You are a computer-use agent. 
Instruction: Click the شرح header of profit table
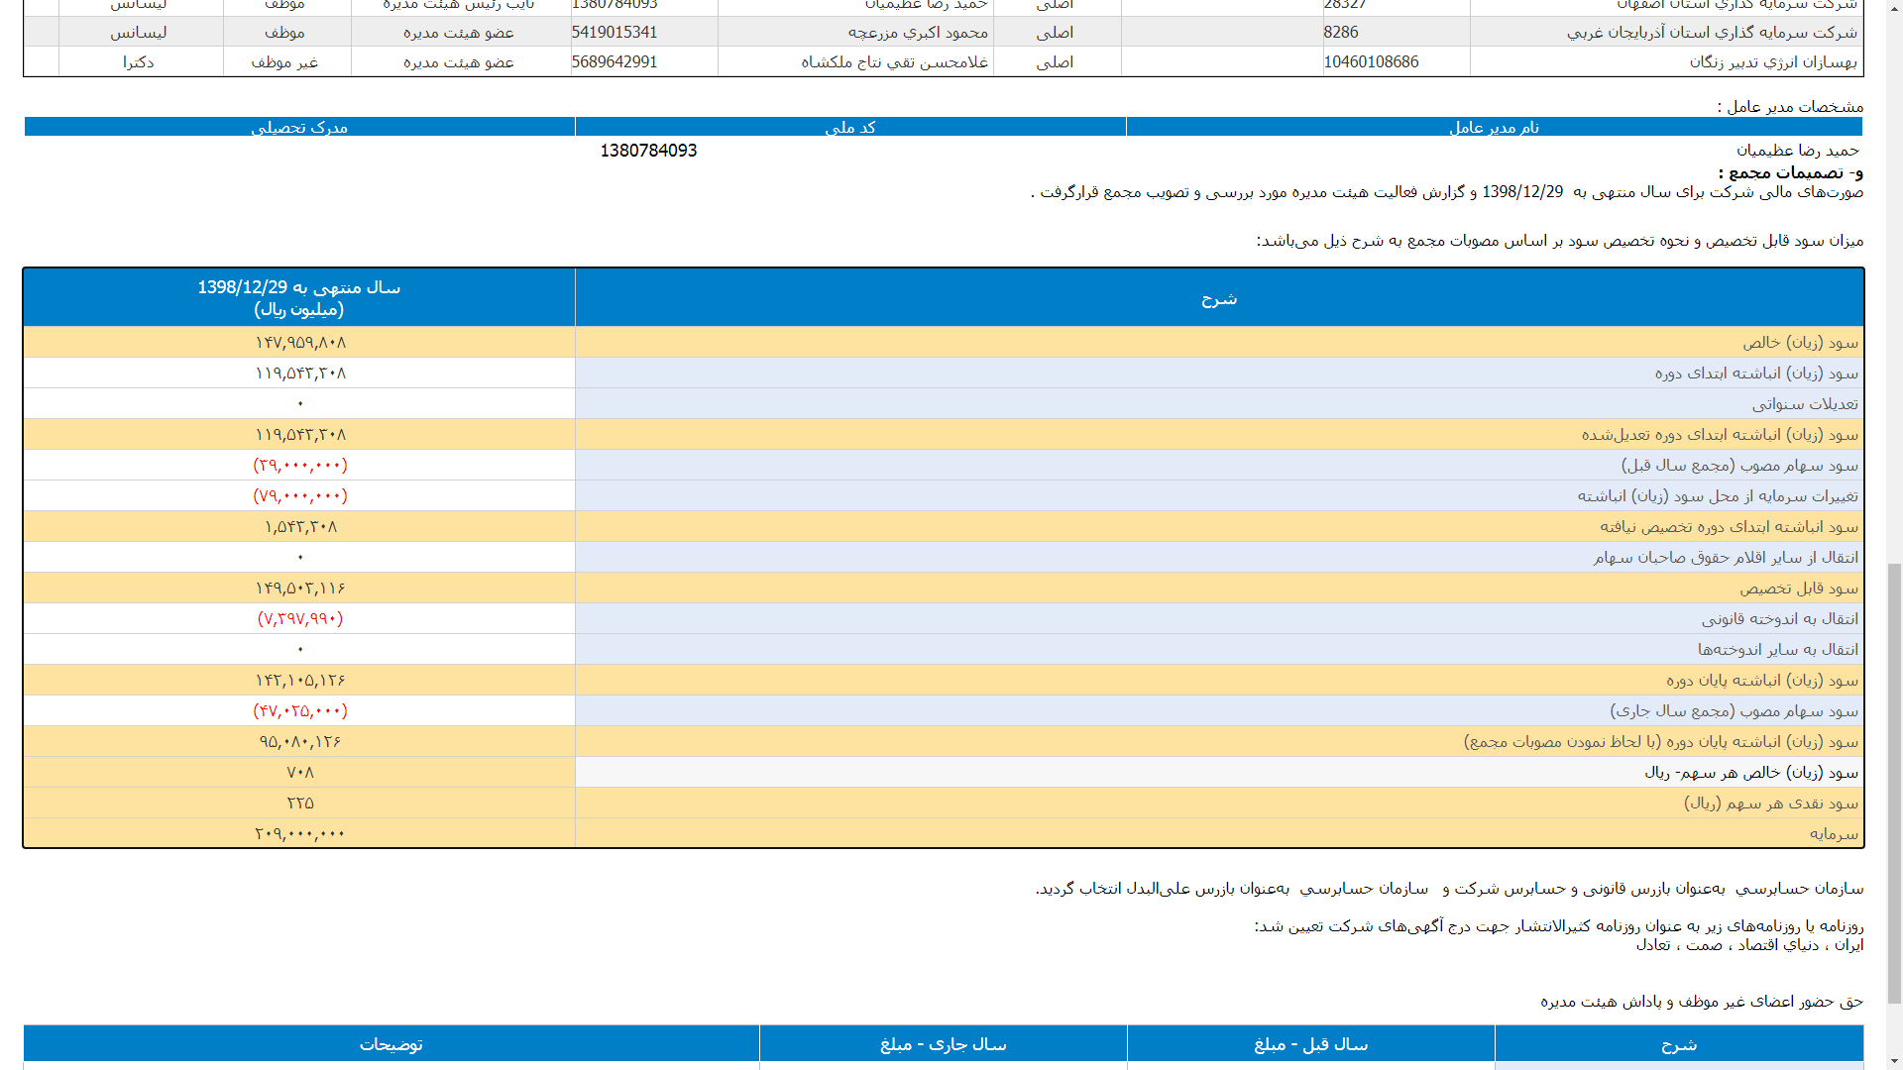pos(1218,298)
